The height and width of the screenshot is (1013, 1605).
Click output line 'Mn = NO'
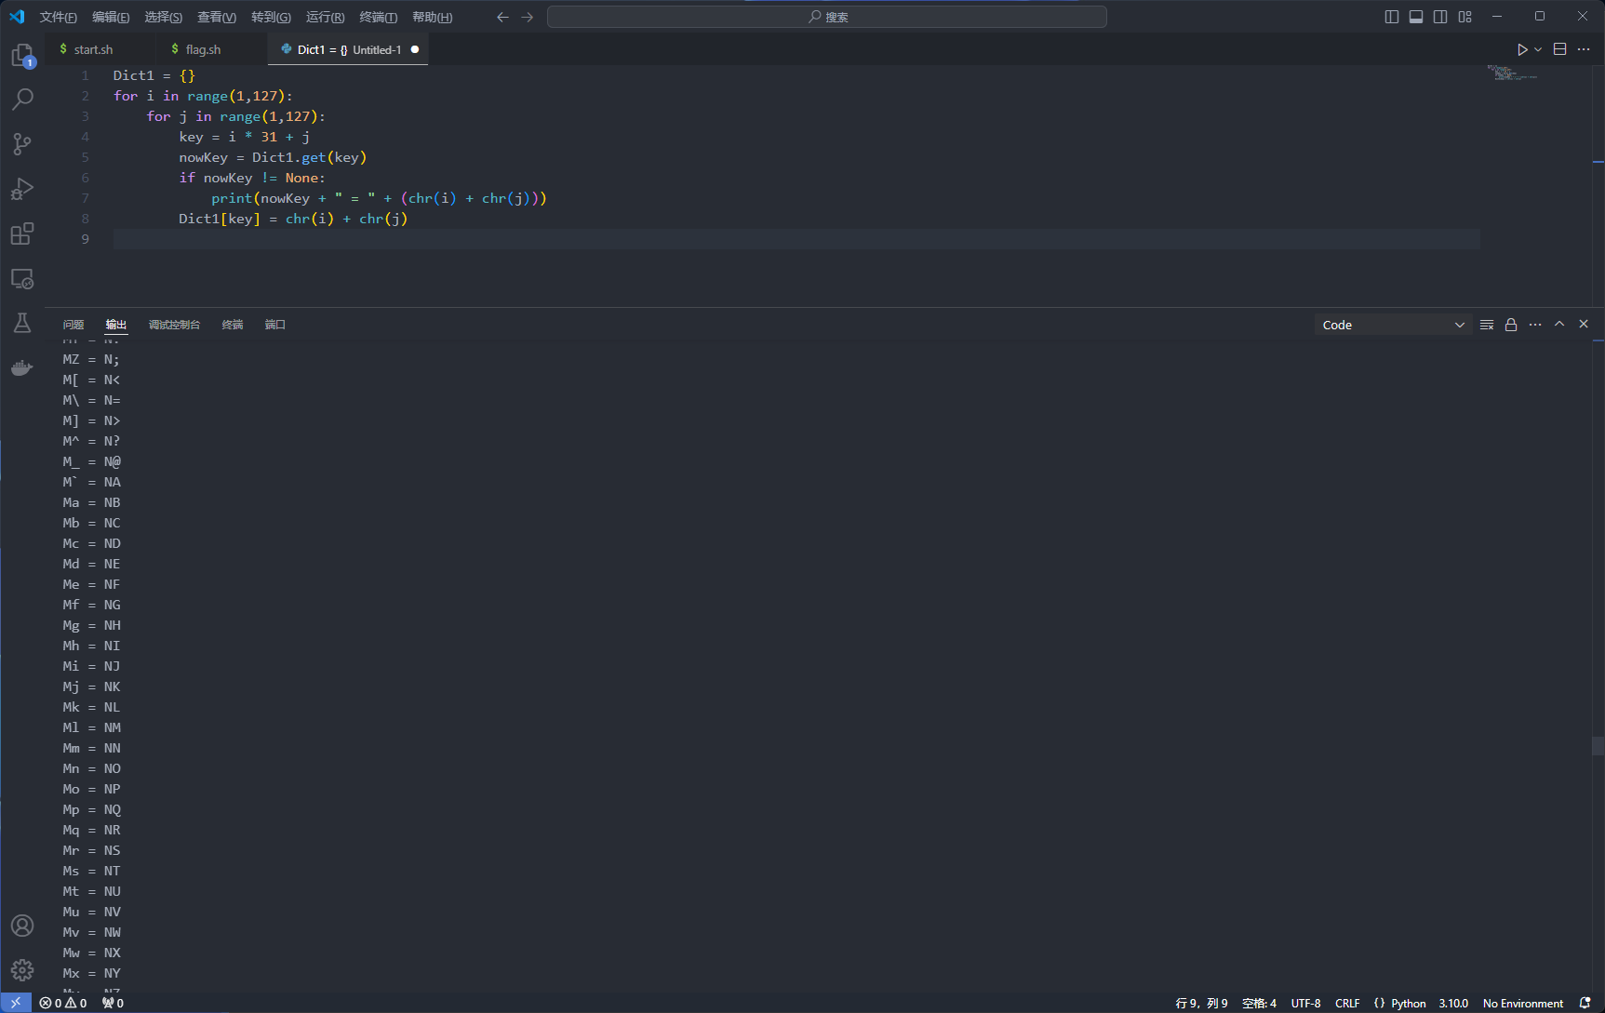click(91, 768)
